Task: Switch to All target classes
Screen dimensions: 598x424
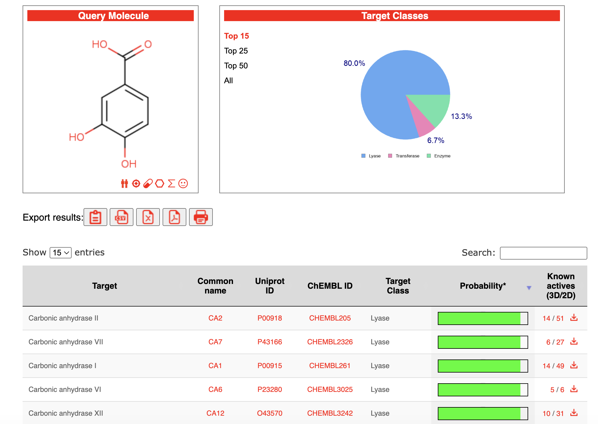Action: coord(228,81)
